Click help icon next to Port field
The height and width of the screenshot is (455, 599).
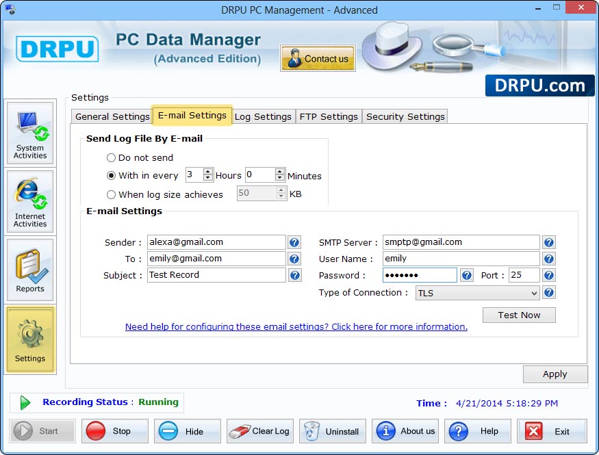(549, 275)
